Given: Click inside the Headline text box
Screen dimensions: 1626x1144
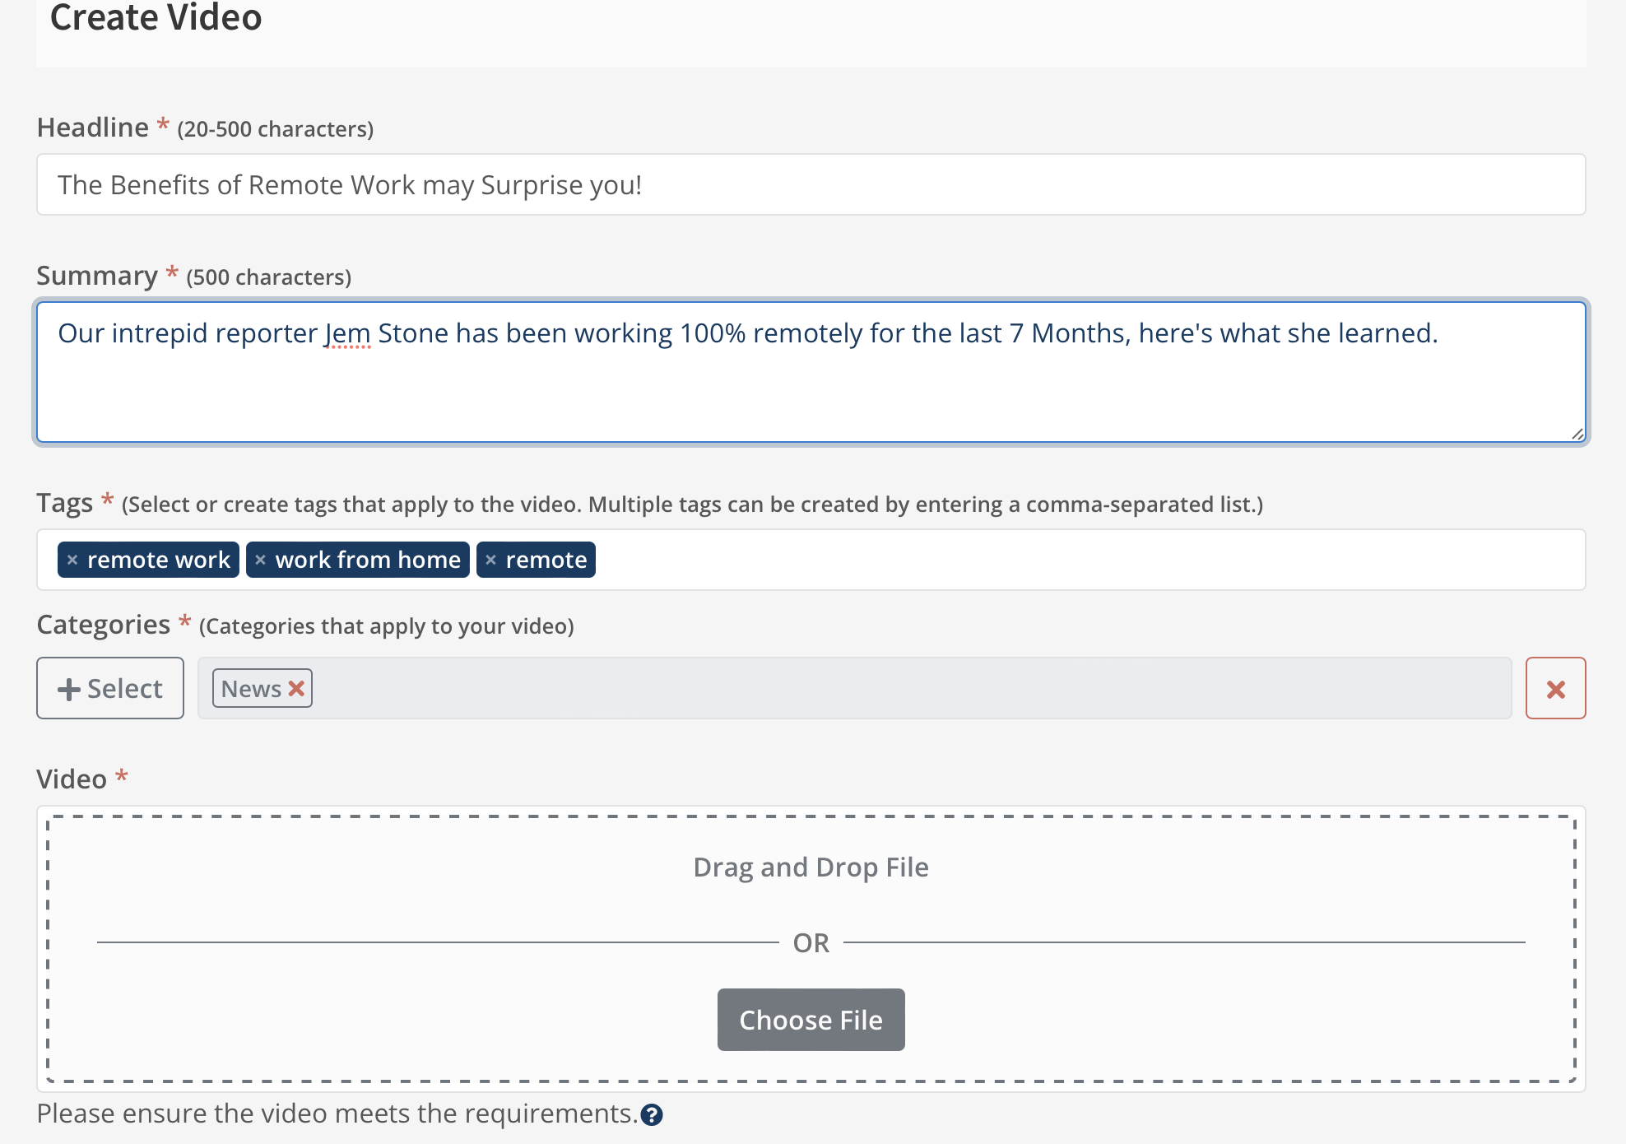Looking at the screenshot, I should tap(811, 184).
